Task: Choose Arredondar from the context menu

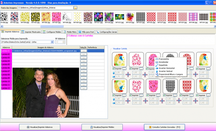Action: tap(163, 62)
